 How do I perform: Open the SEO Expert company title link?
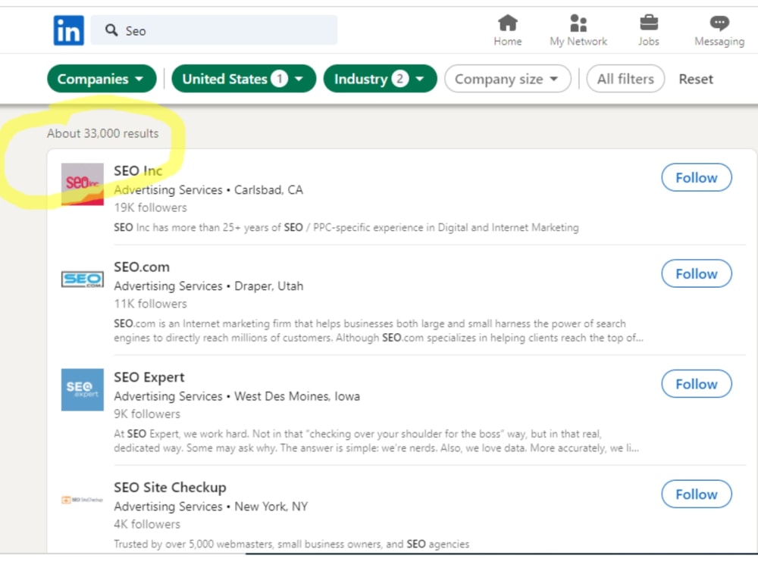click(149, 376)
